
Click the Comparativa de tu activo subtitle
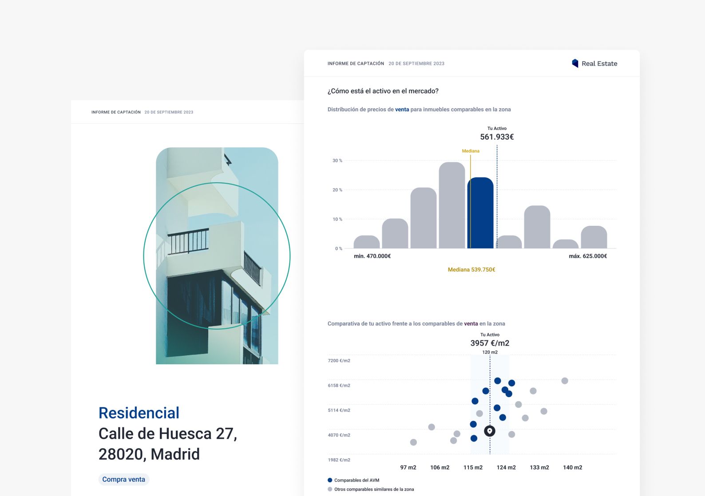416,324
